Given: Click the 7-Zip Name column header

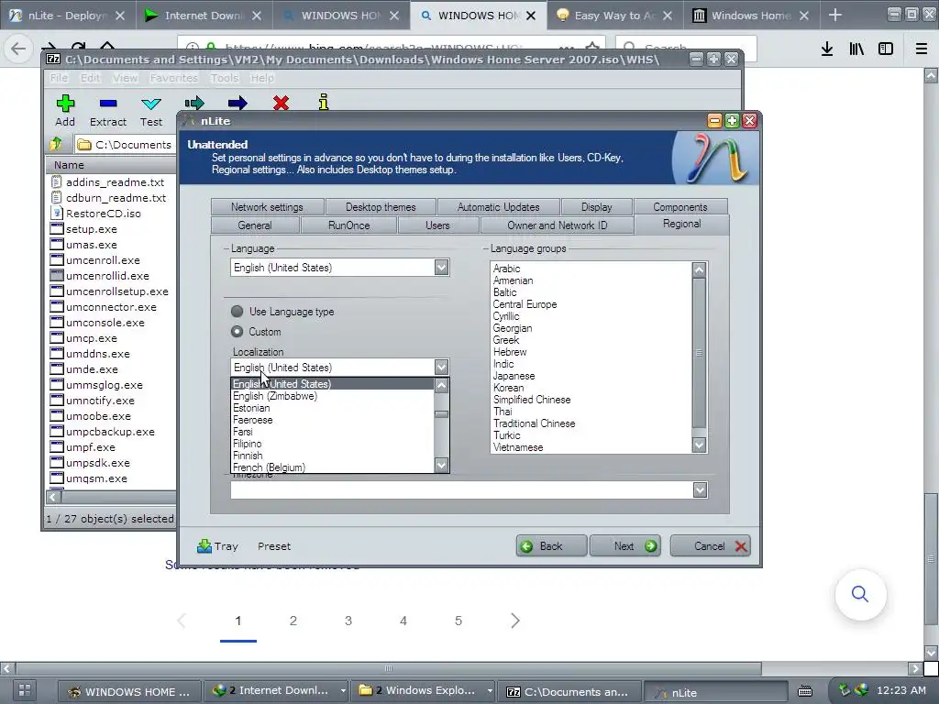Looking at the screenshot, I should click(111, 165).
